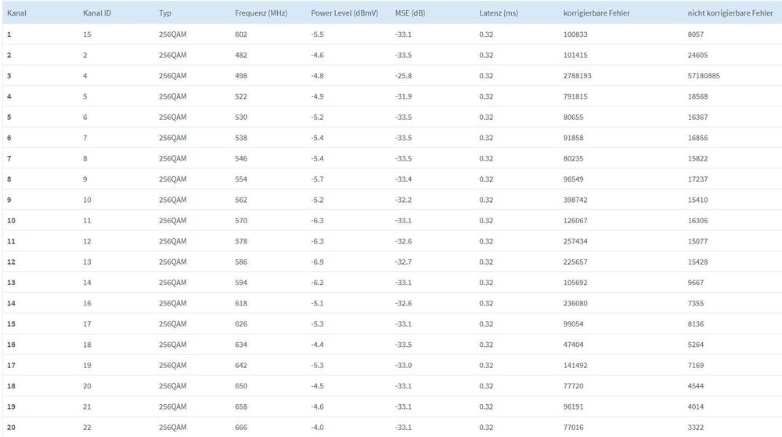Select the 602 frequency cell
Image resolution: width=782 pixels, height=437 pixels.
(241, 34)
